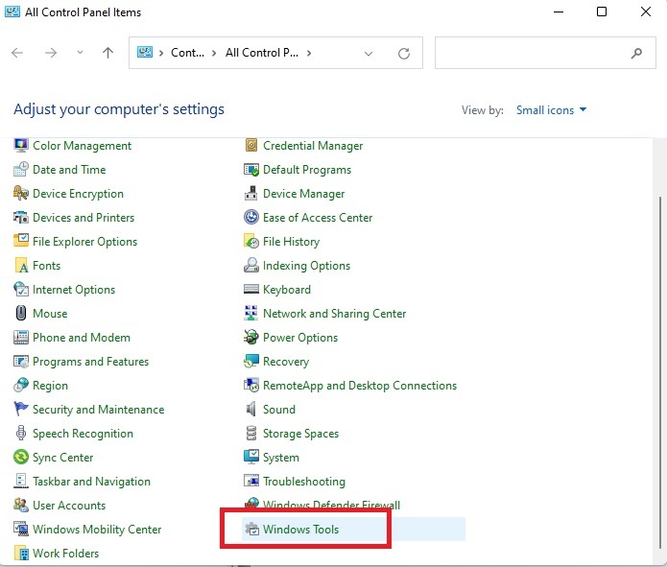Image resolution: width=667 pixels, height=567 pixels.
Task: Click the Default Programs icon
Action: click(x=251, y=169)
